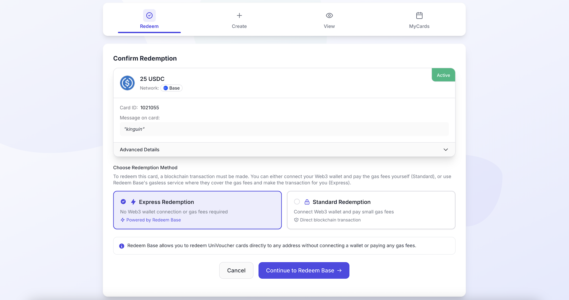Click the wallet lock icon on Standard Redemption
The width and height of the screenshot is (569, 300).
click(307, 202)
